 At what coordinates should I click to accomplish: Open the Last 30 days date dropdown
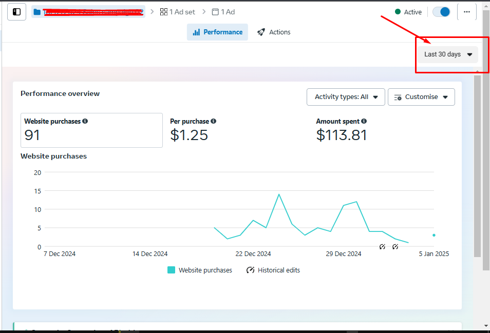click(x=447, y=54)
